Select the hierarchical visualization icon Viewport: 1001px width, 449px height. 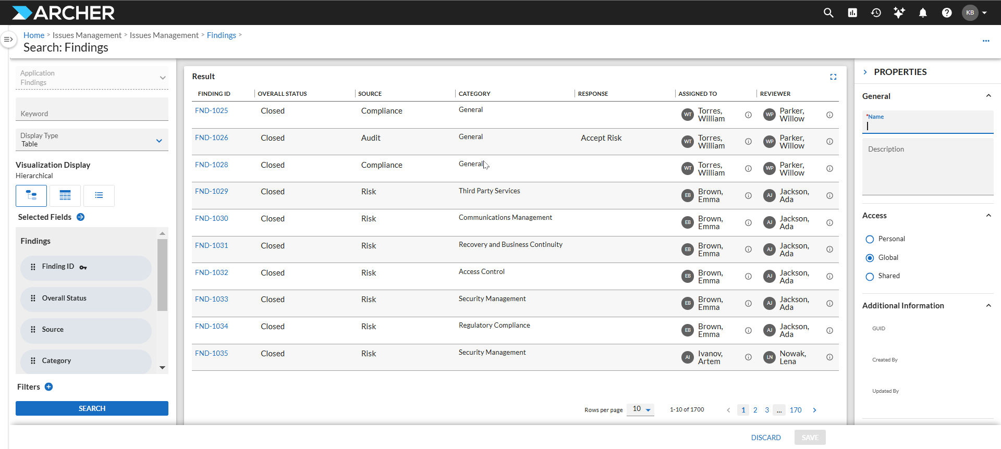31,195
